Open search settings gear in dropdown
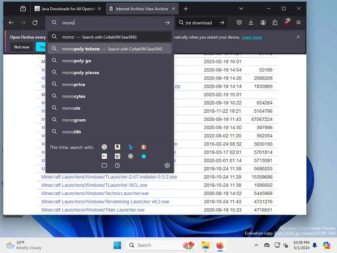Viewport: 337px width, 253px height. click(167, 165)
